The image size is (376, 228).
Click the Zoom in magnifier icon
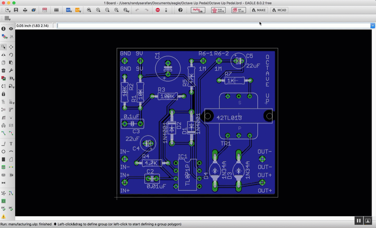tap(98, 10)
